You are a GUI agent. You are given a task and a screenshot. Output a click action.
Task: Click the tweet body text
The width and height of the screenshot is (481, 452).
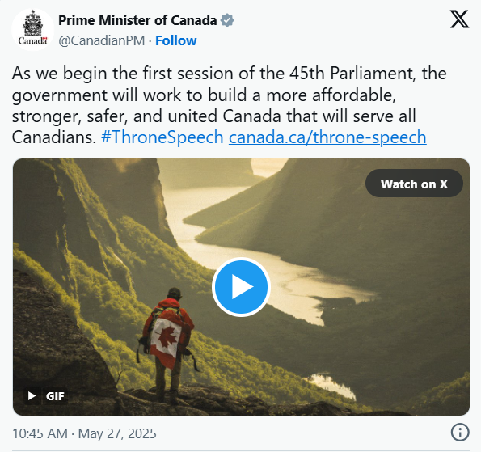[229, 105]
